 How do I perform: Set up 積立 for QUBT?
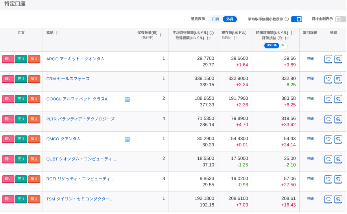[x=34, y=159]
